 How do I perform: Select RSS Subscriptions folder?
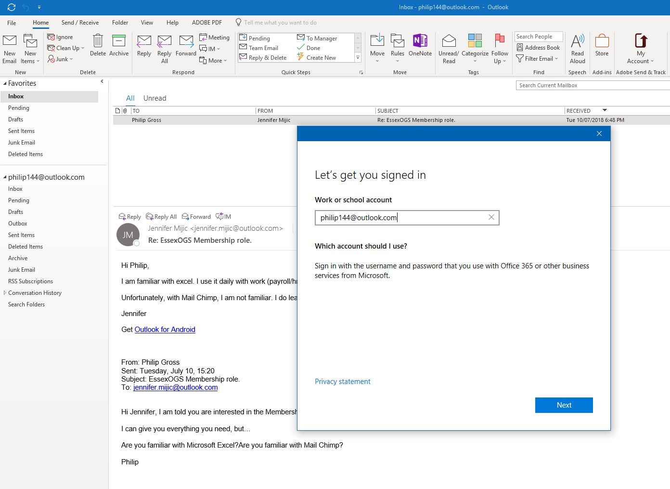tap(30, 281)
